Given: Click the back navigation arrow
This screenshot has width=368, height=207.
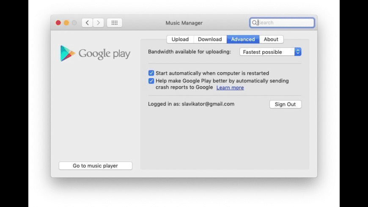Looking at the screenshot, I should [x=87, y=23].
